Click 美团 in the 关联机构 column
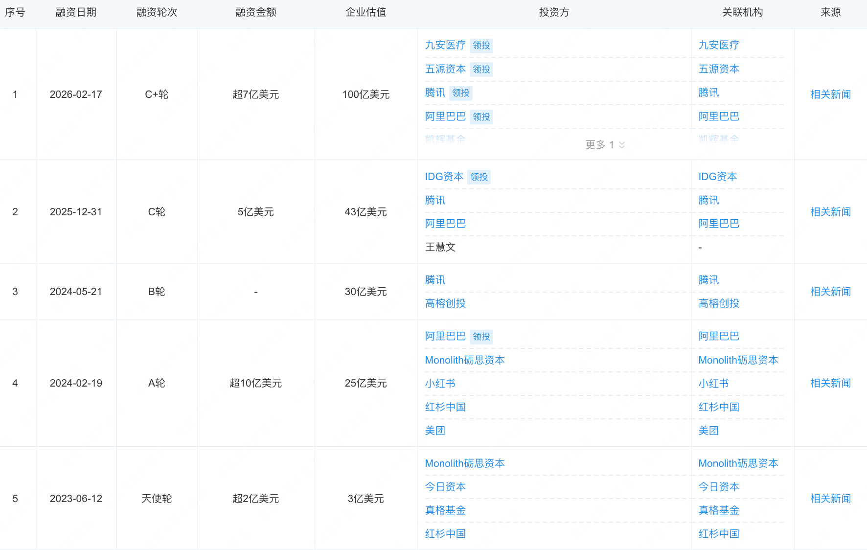Screen dimensions: 867x550 tap(708, 430)
